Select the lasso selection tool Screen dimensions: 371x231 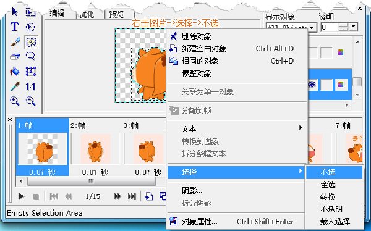point(31,56)
